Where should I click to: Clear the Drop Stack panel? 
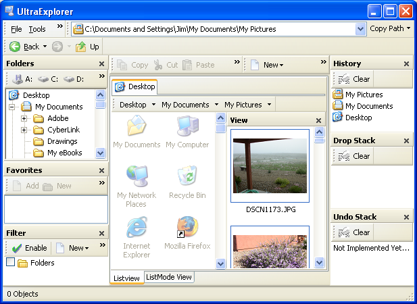pyautogui.click(x=355, y=156)
